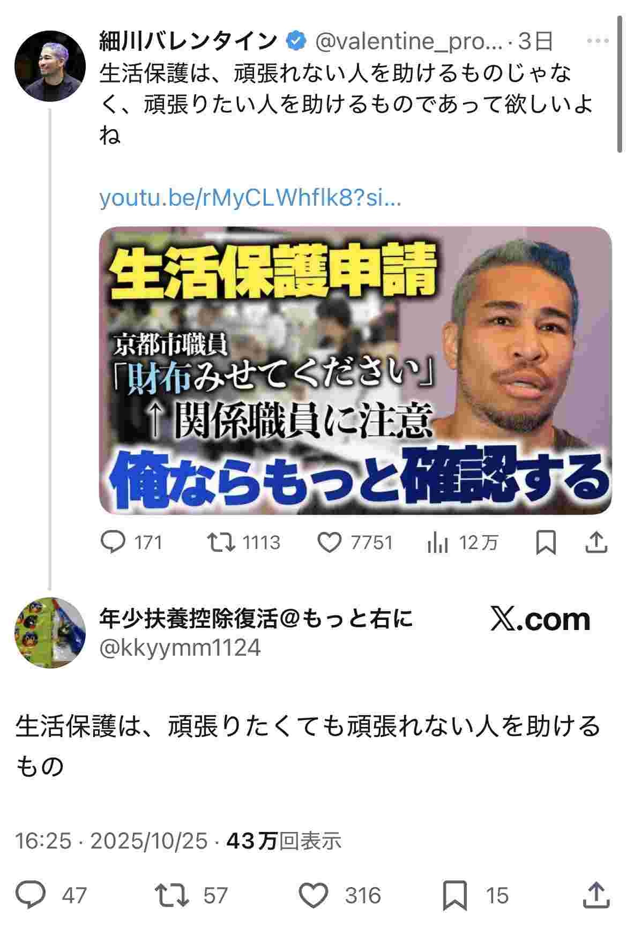Reply to the tweet with 47 replies
Screen dimensions: 627x938
coord(31,895)
